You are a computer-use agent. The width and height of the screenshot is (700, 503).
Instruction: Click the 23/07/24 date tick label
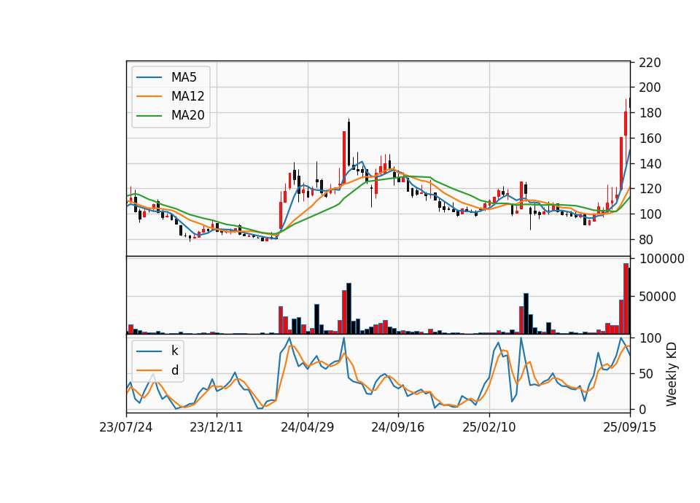coord(126,428)
